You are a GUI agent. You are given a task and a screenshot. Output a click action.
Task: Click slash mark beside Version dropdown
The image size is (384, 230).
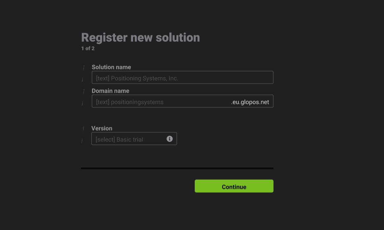click(82, 141)
